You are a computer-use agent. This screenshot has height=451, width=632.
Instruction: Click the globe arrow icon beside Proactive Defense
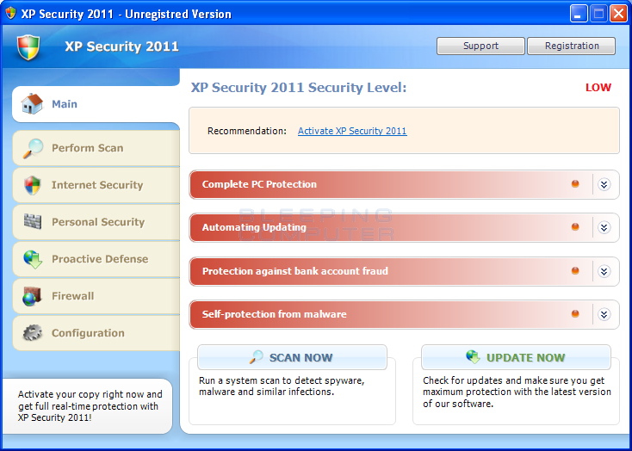click(x=33, y=259)
